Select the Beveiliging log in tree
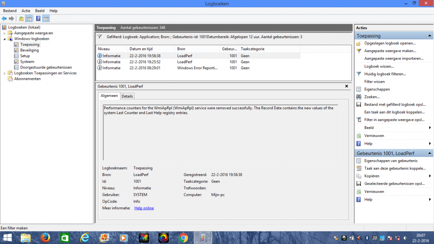Viewport: 434px width, 244px height. pos(29,50)
